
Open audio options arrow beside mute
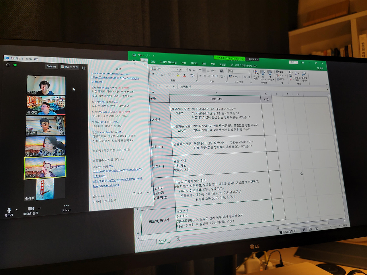pyautogui.click(x=17, y=210)
